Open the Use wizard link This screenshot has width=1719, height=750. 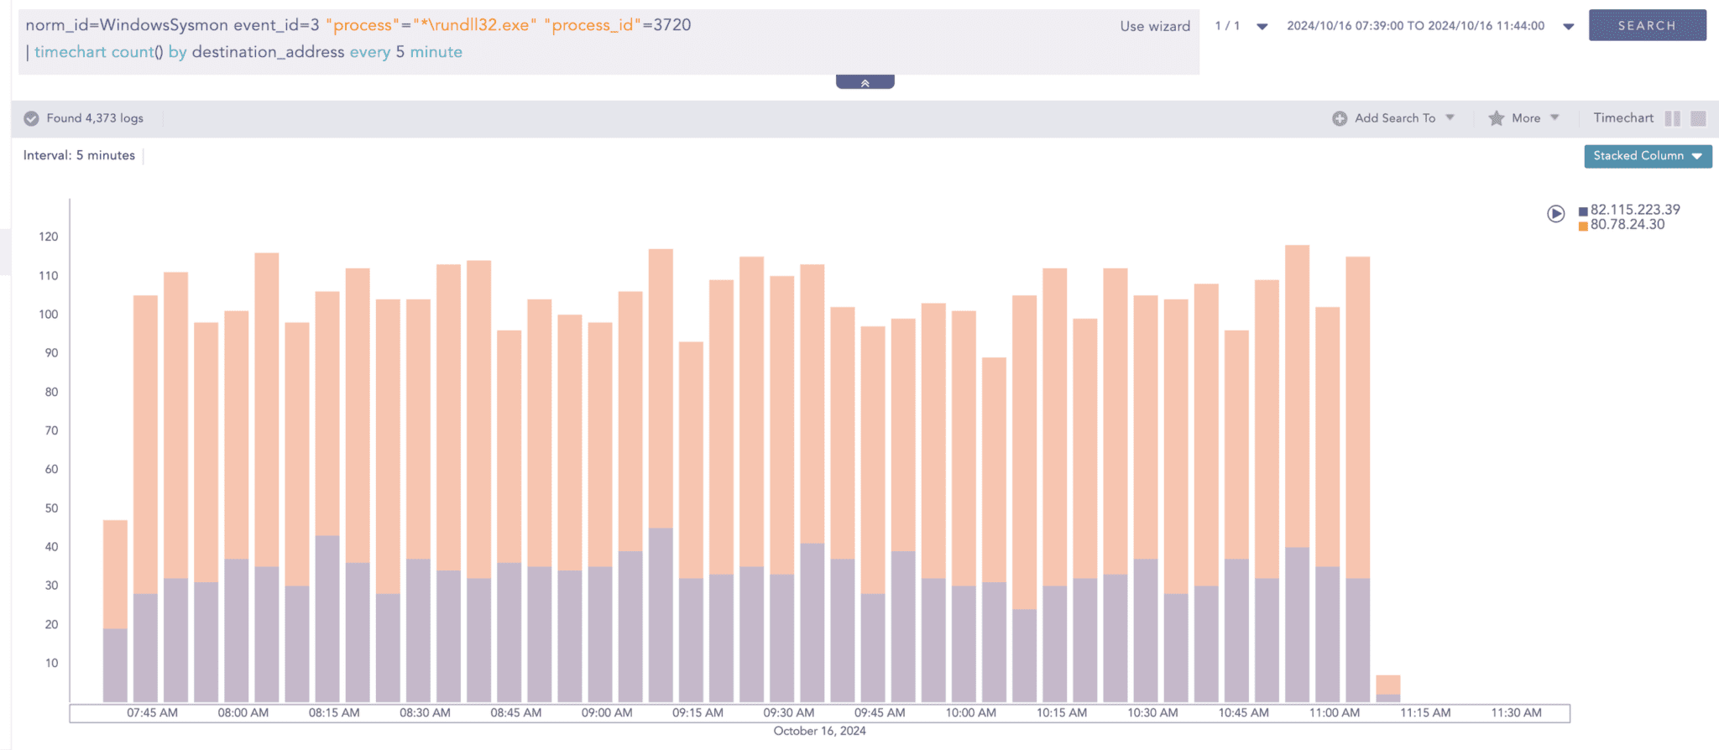[x=1154, y=26]
